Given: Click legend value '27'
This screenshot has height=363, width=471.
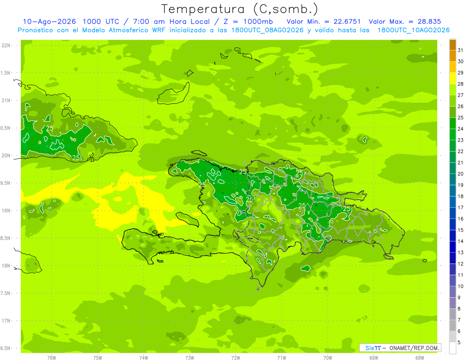Looking at the screenshot, I should 460,95.
